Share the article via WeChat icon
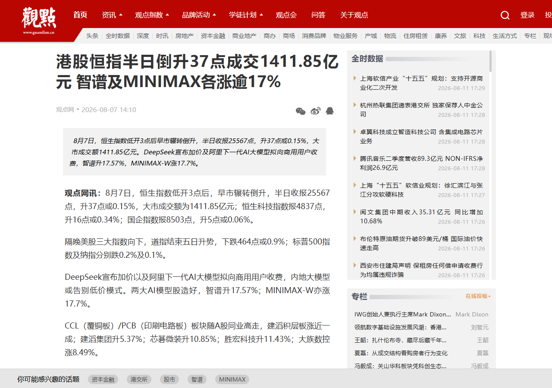The image size is (552, 388). (x=301, y=111)
